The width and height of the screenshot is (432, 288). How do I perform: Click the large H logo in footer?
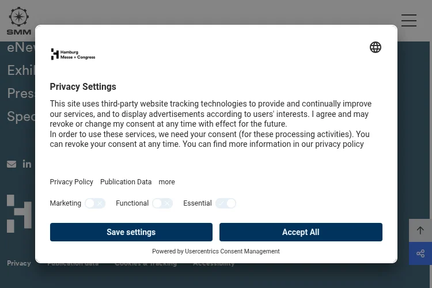pyautogui.click(x=19, y=214)
